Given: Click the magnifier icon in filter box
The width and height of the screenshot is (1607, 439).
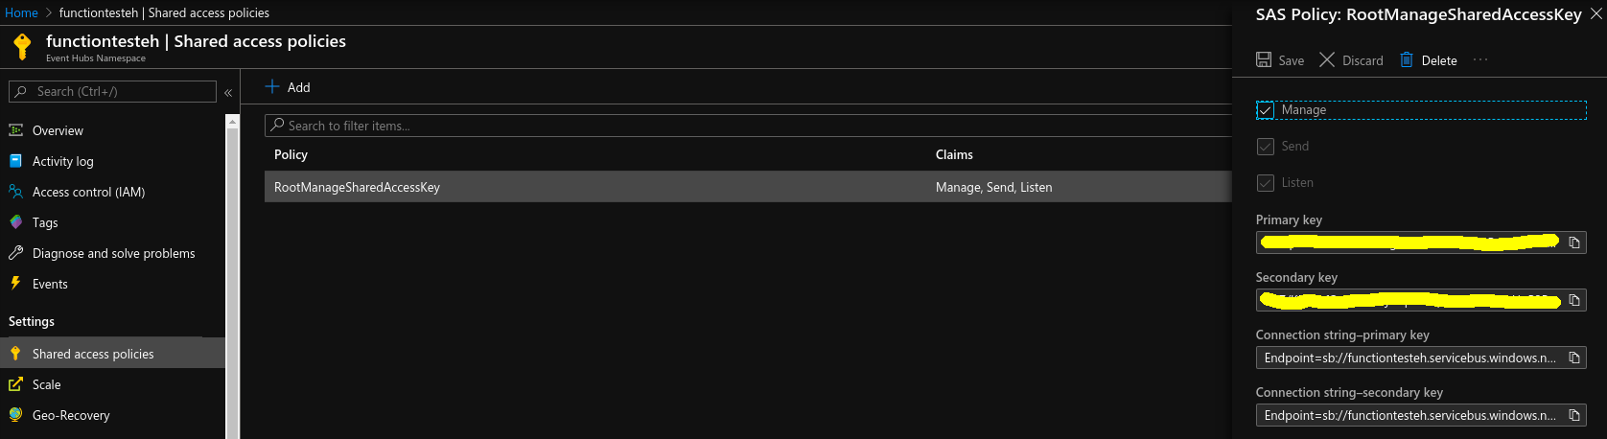Looking at the screenshot, I should (x=278, y=125).
